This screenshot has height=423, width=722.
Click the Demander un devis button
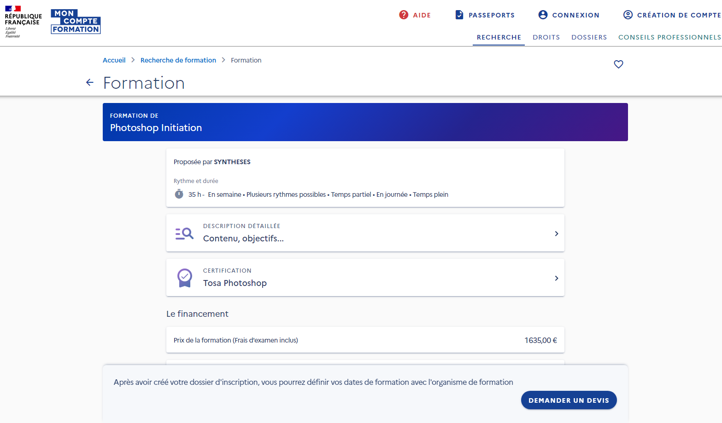(569, 400)
